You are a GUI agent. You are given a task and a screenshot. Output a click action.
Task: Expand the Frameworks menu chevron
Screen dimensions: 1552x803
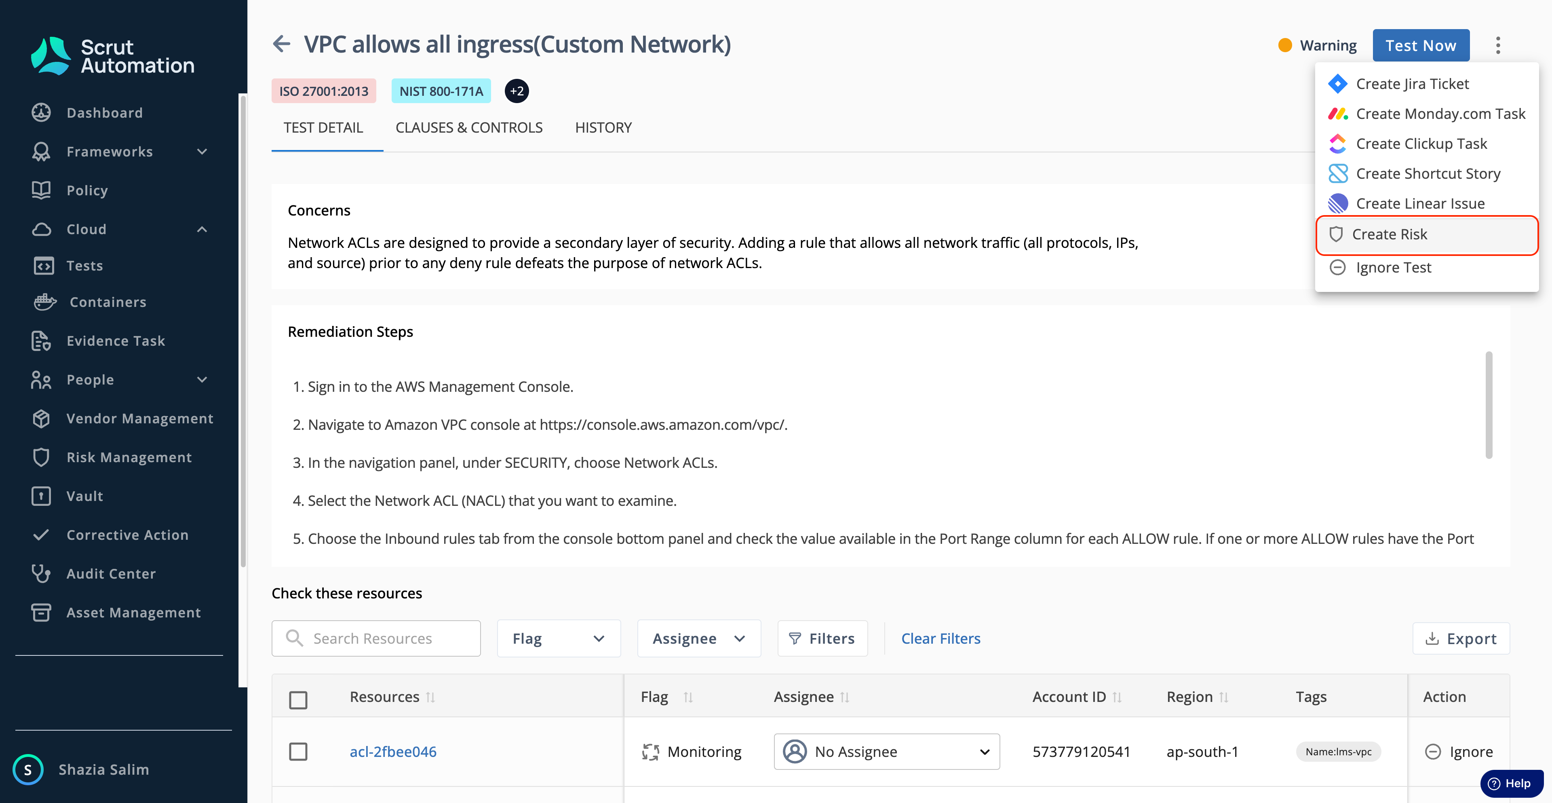click(x=202, y=152)
